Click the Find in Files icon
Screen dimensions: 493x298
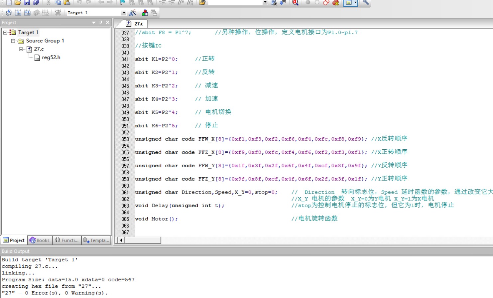point(202,2)
